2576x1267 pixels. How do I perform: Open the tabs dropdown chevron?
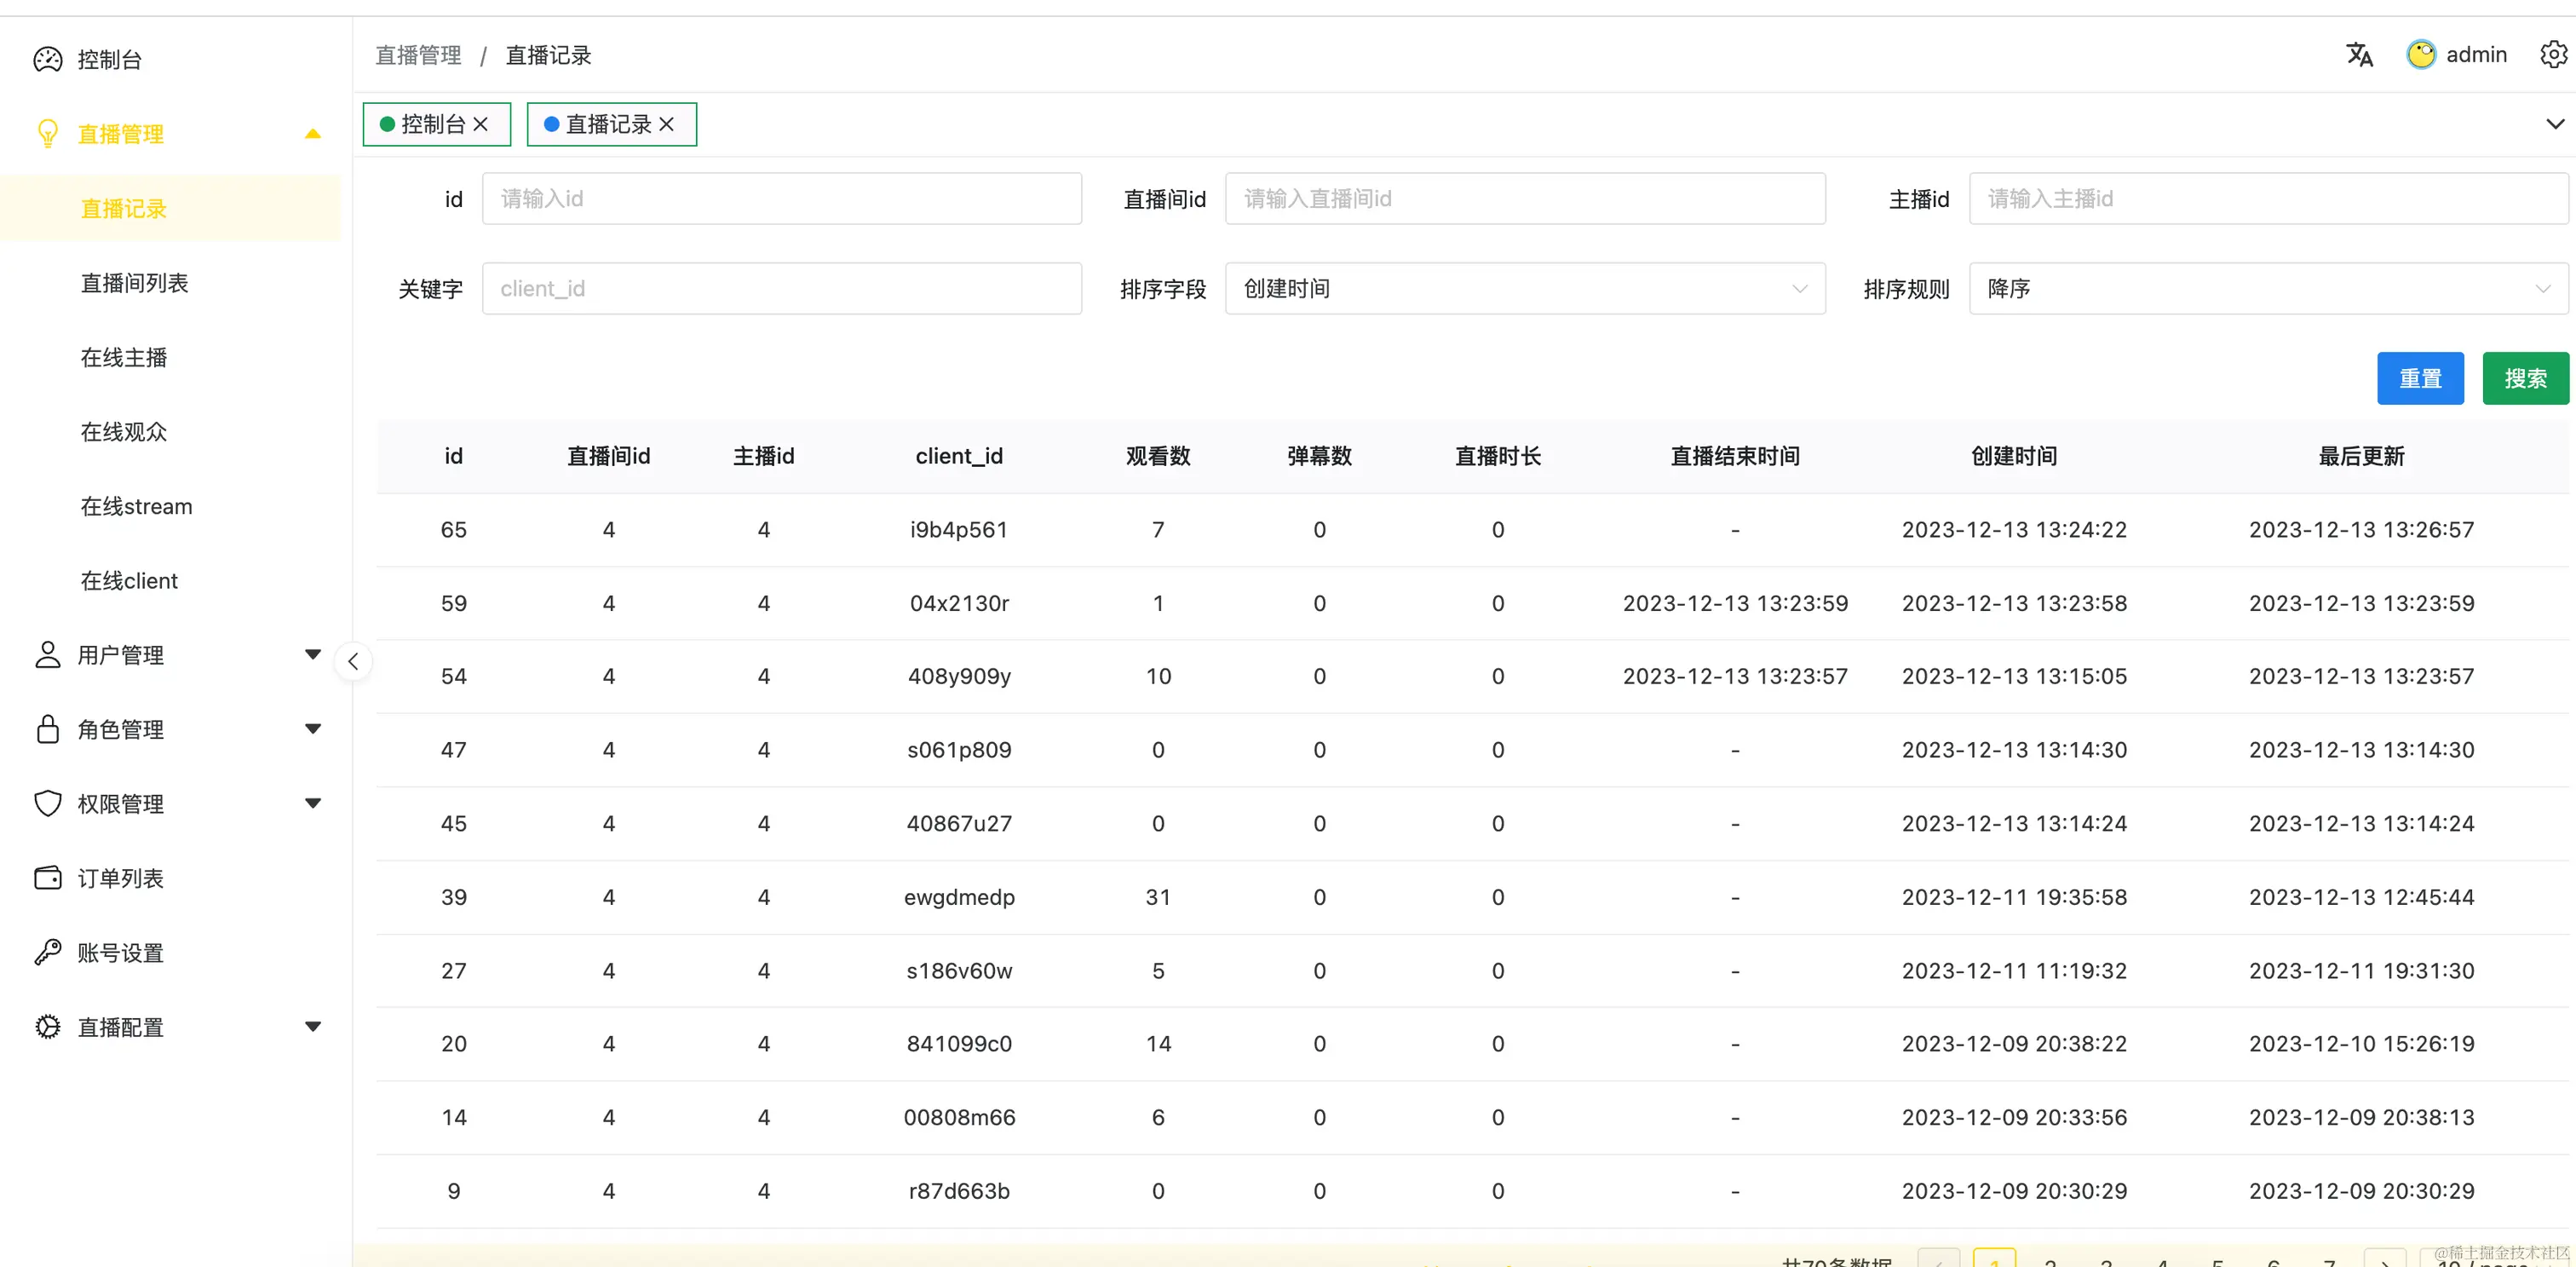click(2555, 124)
